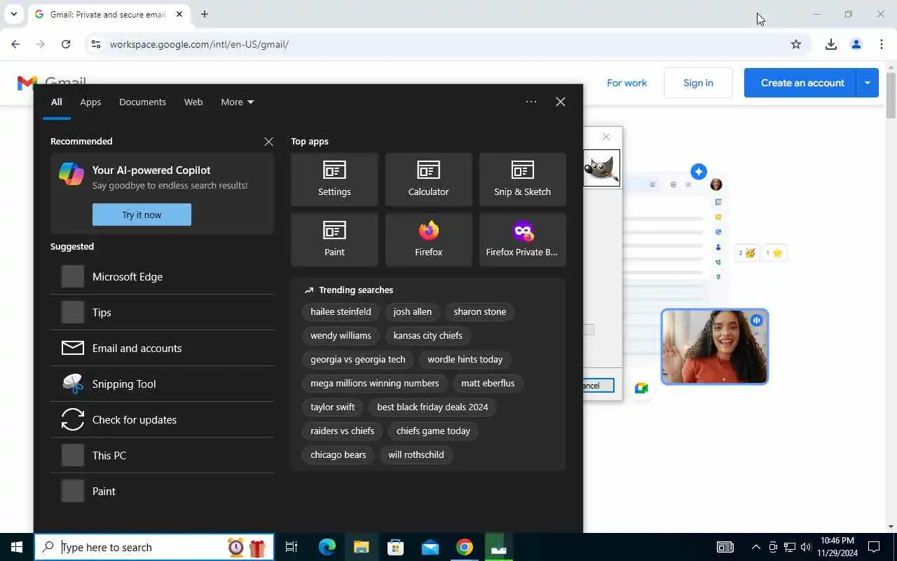Bookmark this page with star

pos(796,44)
